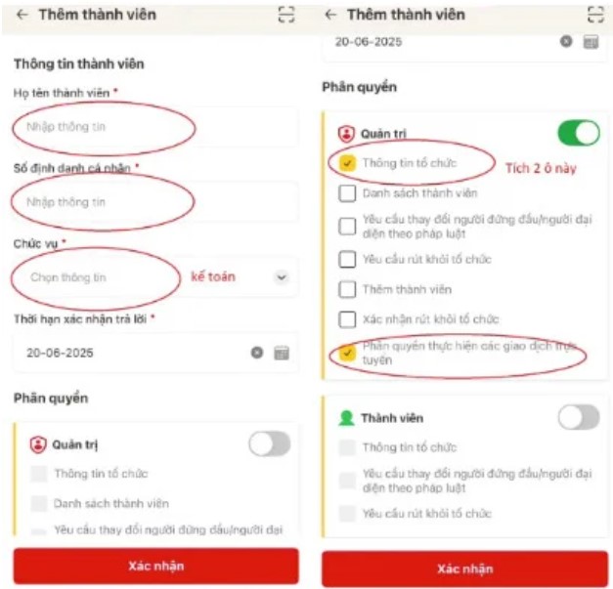This screenshot has height=589, width=613.
Task: Tap Xác nhận button on right screen
Action: pyautogui.click(x=464, y=568)
